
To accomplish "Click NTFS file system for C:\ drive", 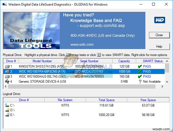I will tap(65, 105).
